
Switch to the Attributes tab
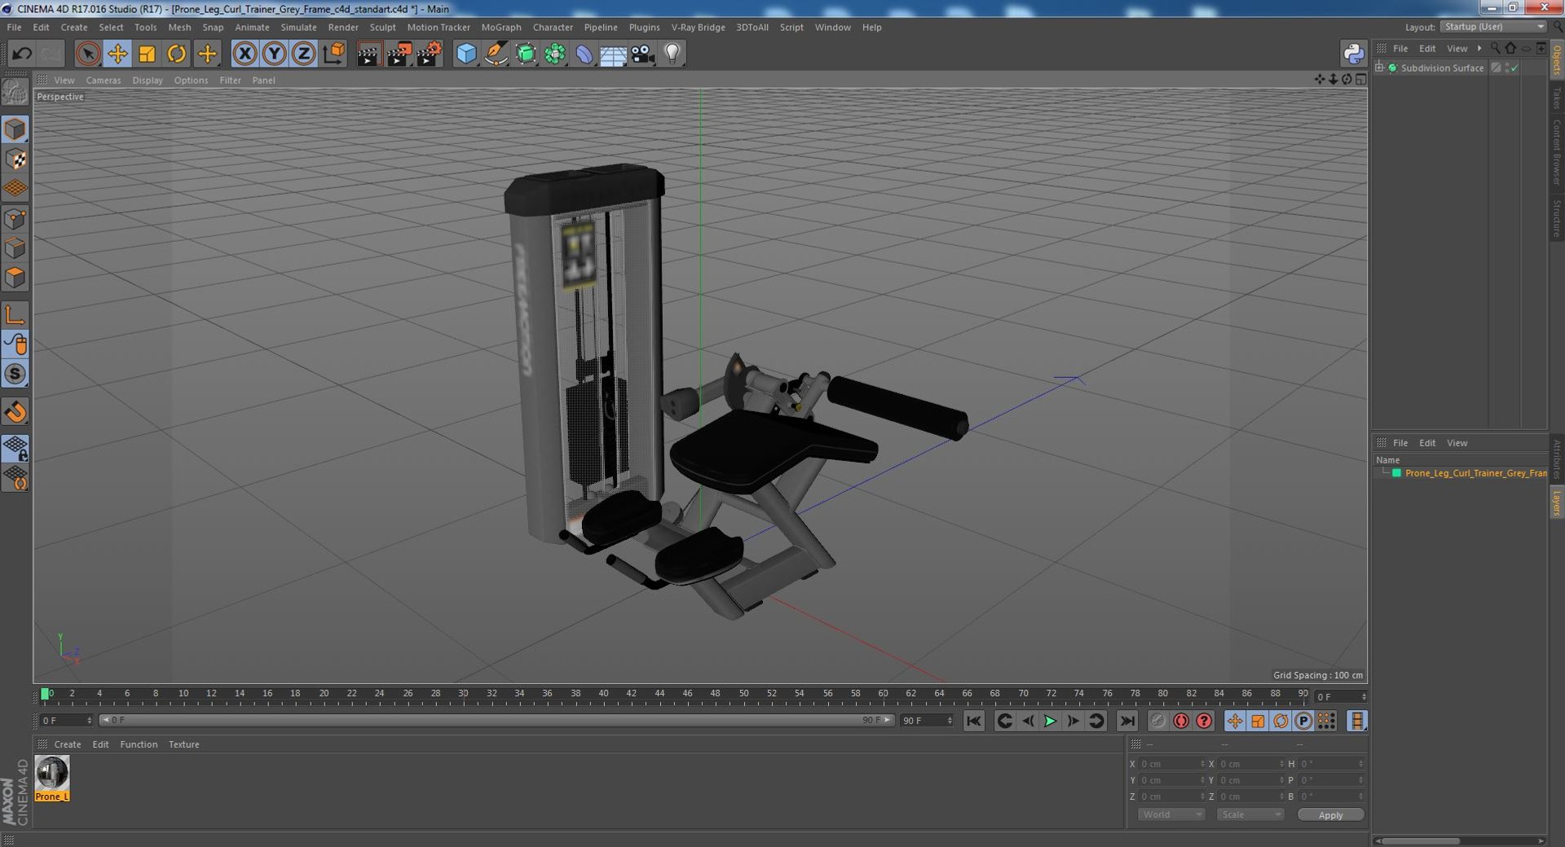pos(1556,459)
